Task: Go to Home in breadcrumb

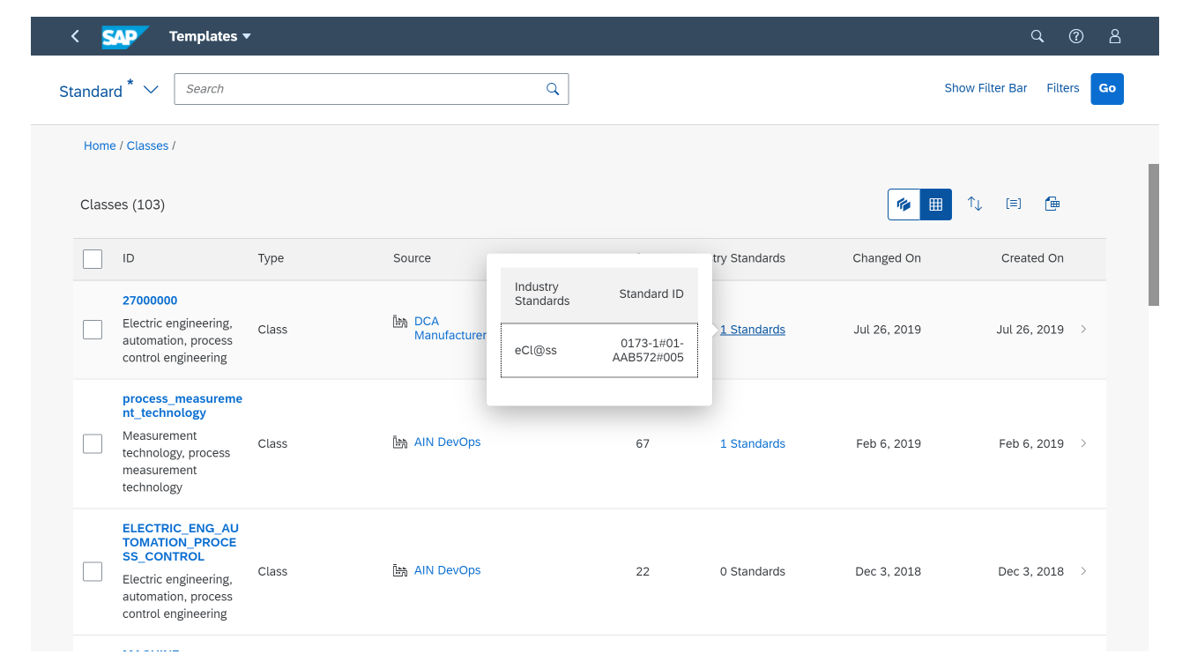Action: coord(100,145)
